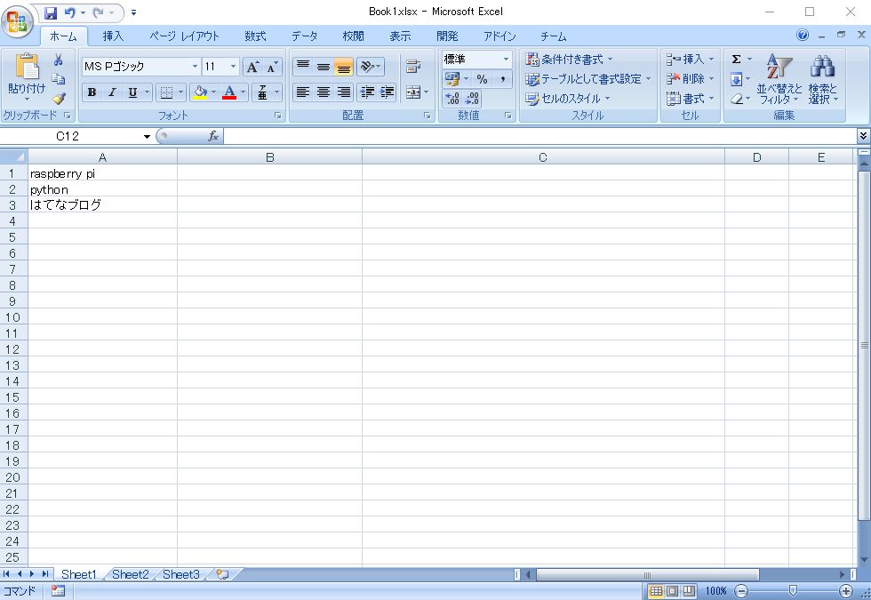
Task: Switch to page layout view
Action: coord(672,591)
